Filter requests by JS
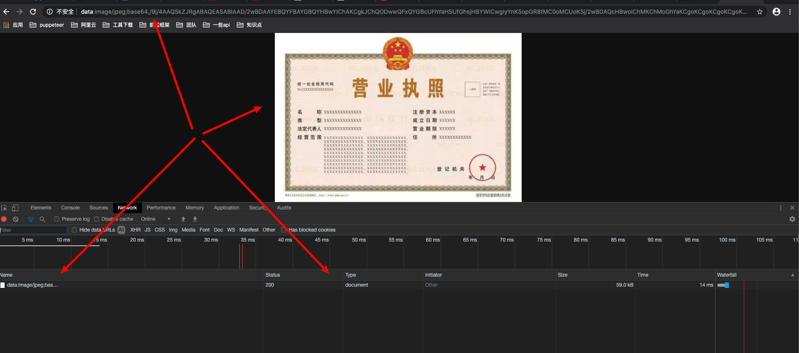Viewport: 799px width, 353px height. point(147,230)
